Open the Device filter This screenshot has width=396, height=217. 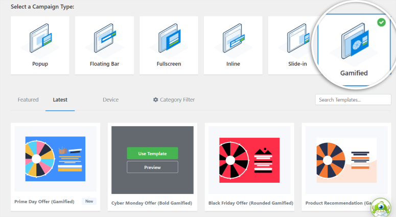[110, 100]
